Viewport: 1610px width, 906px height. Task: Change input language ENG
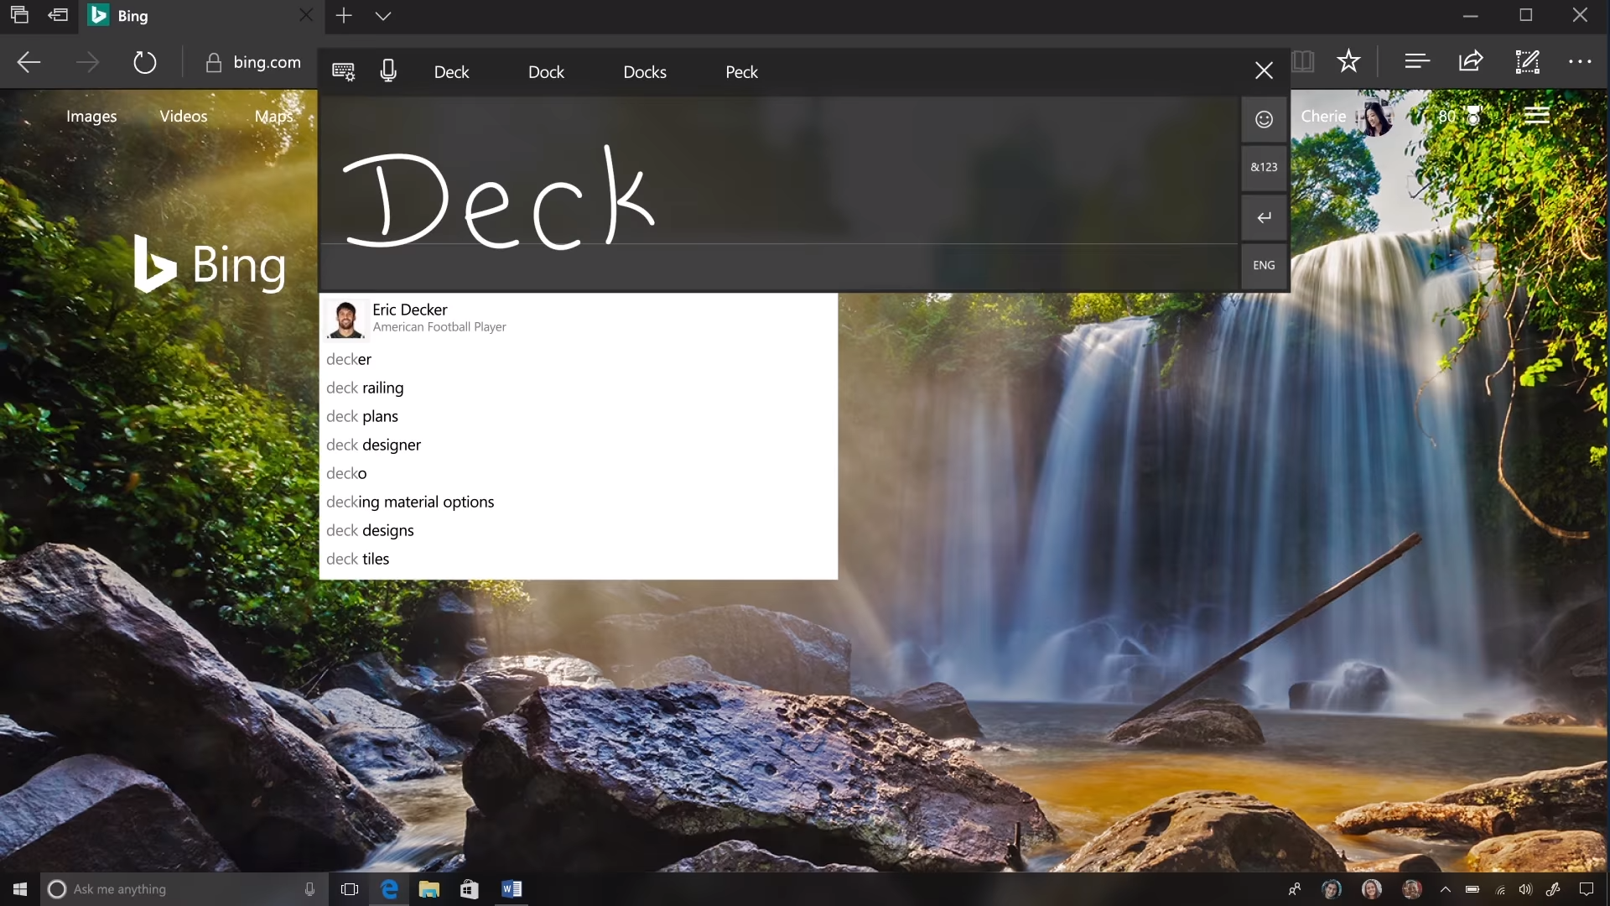point(1264,265)
